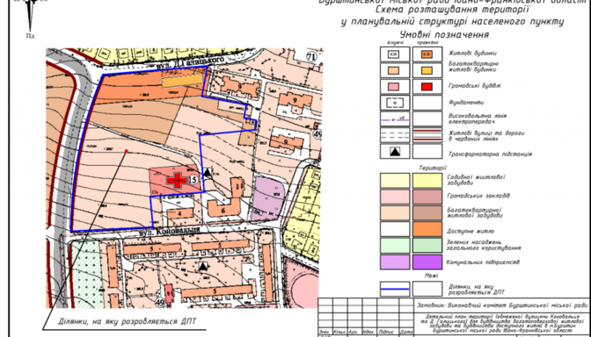Screen dimensions: 591x337
Task: Click the blue boundary line legend sample
Action: tap(394, 289)
